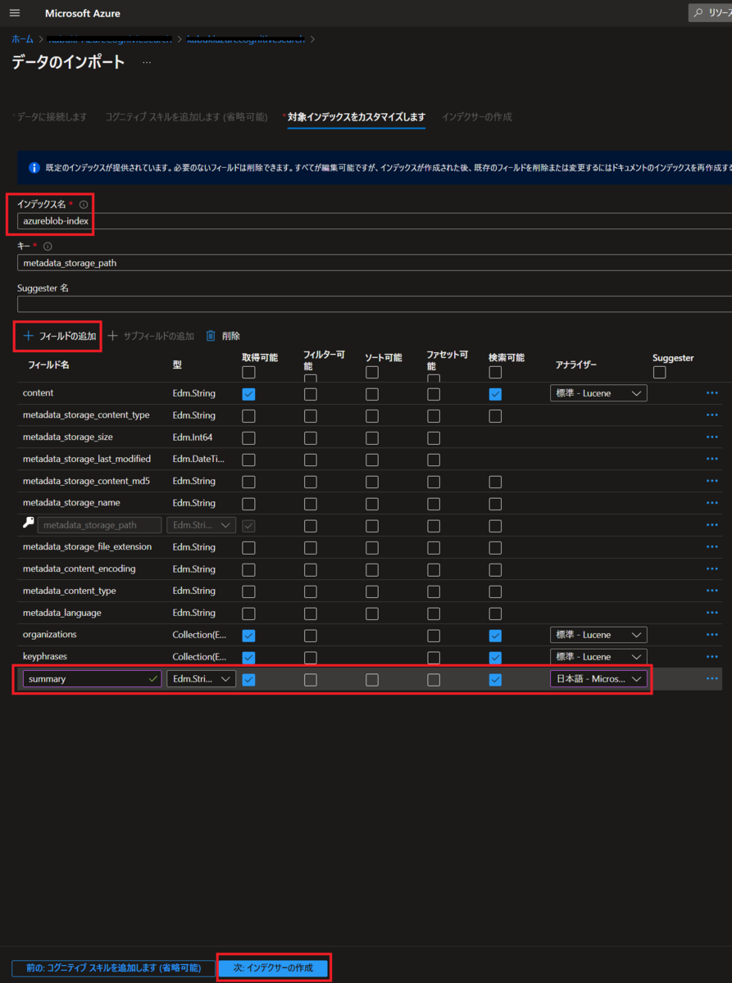Open ellipsis menu for metadata_content_type row

click(712, 591)
